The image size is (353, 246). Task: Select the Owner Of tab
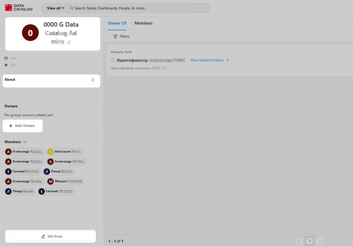(117, 23)
